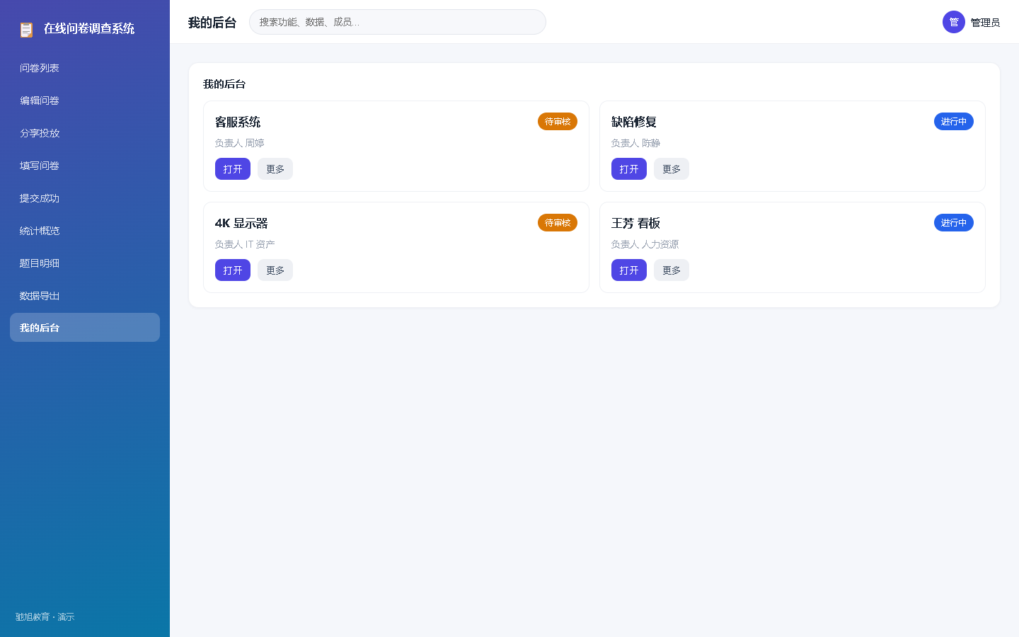Select 我的后台 sidebar item
Image resolution: width=1019 pixels, height=637 pixels.
pos(85,328)
